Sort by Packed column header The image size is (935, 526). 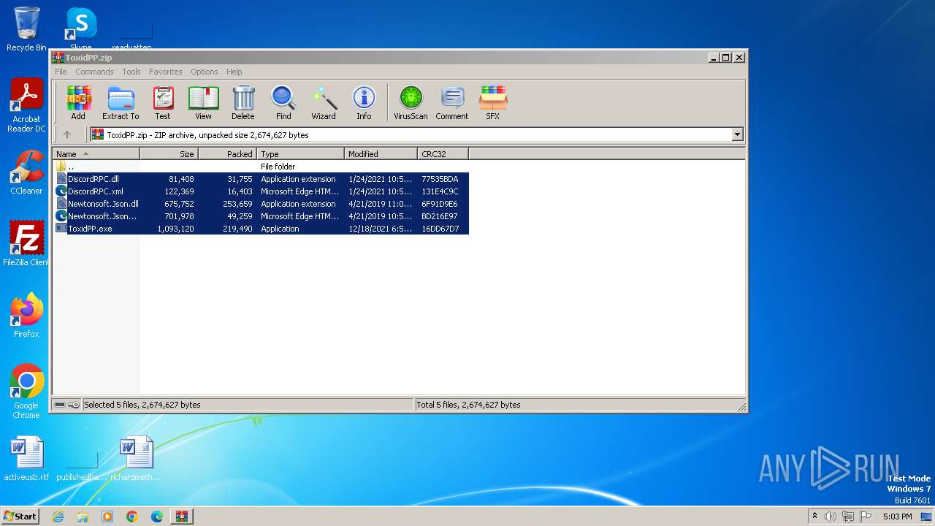pyautogui.click(x=228, y=154)
